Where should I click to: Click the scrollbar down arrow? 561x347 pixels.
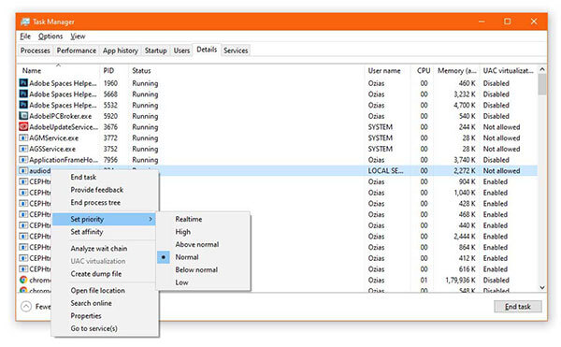542,288
